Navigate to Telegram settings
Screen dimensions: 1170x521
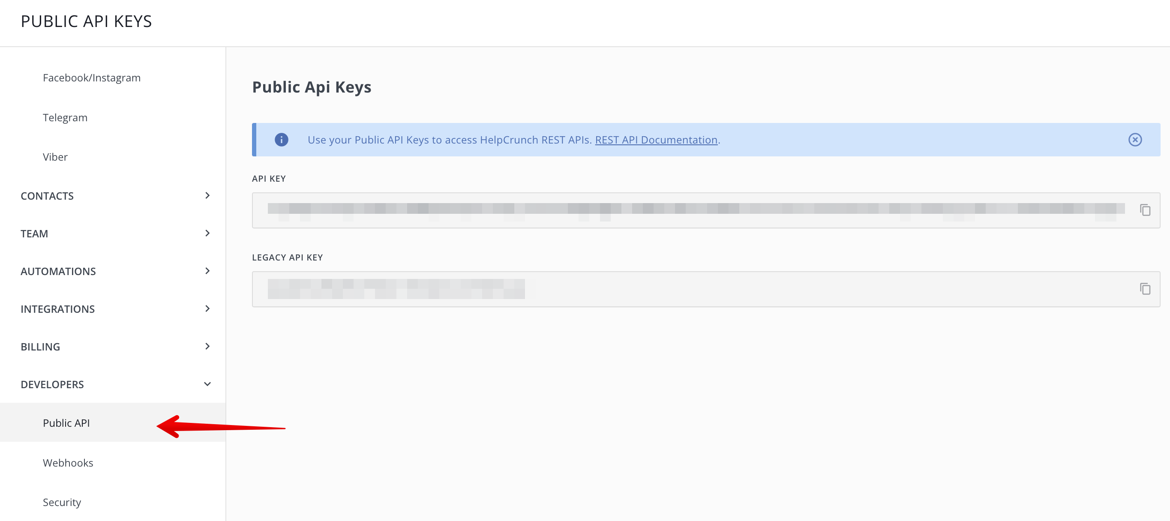pyautogui.click(x=65, y=117)
